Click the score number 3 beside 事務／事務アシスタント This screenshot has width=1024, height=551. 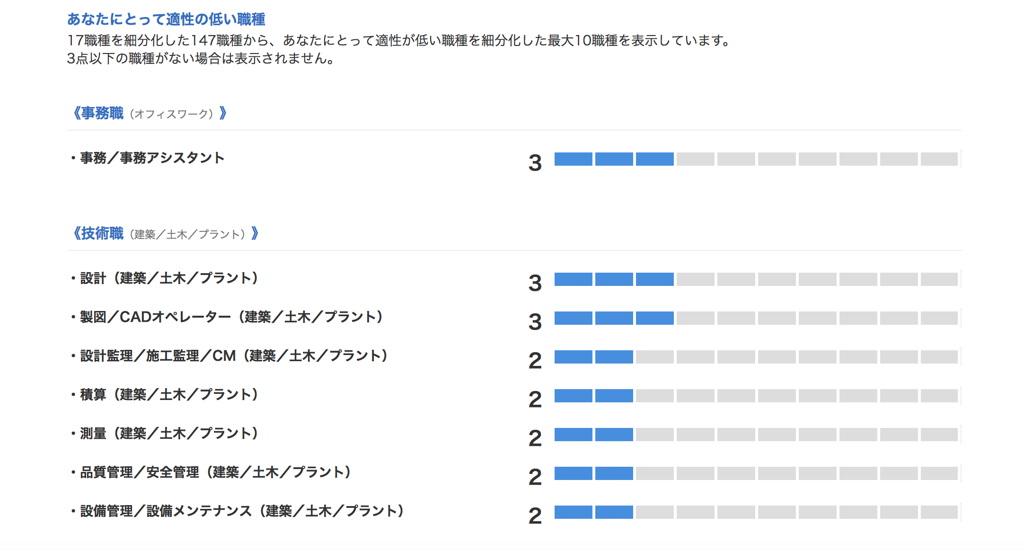coord(535,163)
